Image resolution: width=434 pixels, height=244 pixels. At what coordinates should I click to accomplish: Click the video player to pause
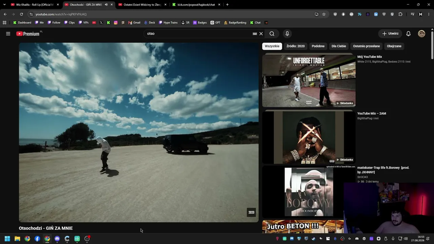pyautogui.click(x=139, y=133)
